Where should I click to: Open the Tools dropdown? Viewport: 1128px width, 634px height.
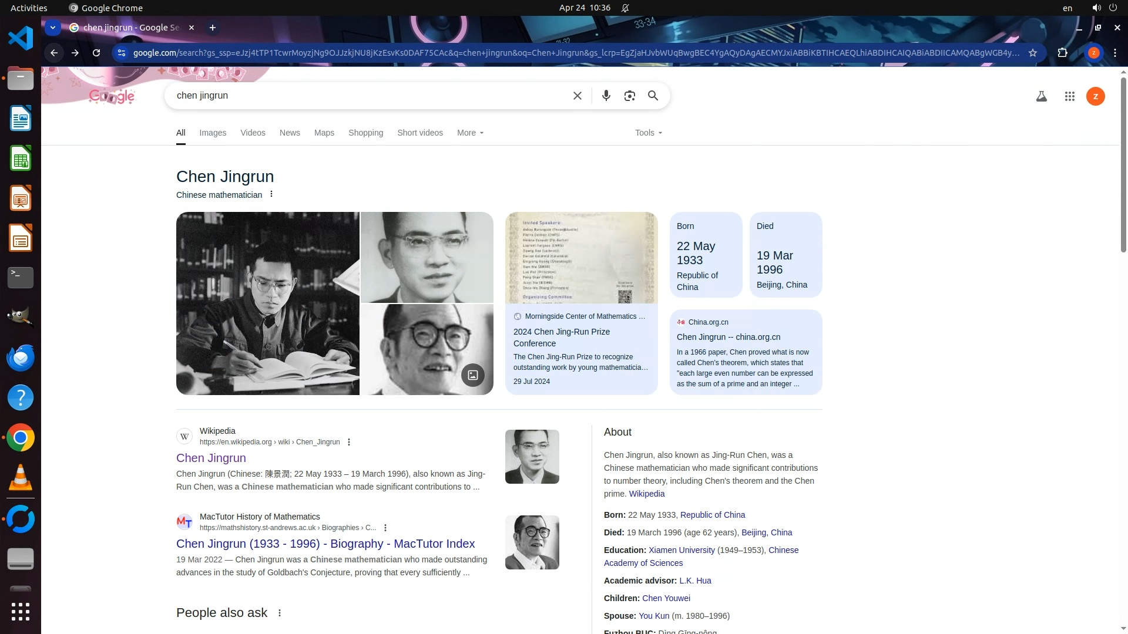648,133
